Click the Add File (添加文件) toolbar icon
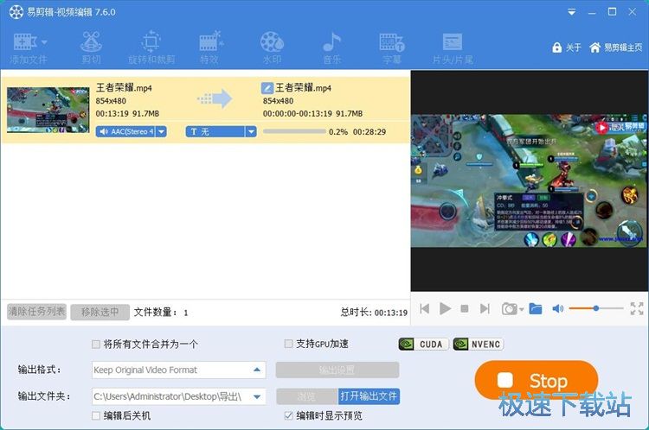This screenshot has height=430, width=649. [25, 41]
